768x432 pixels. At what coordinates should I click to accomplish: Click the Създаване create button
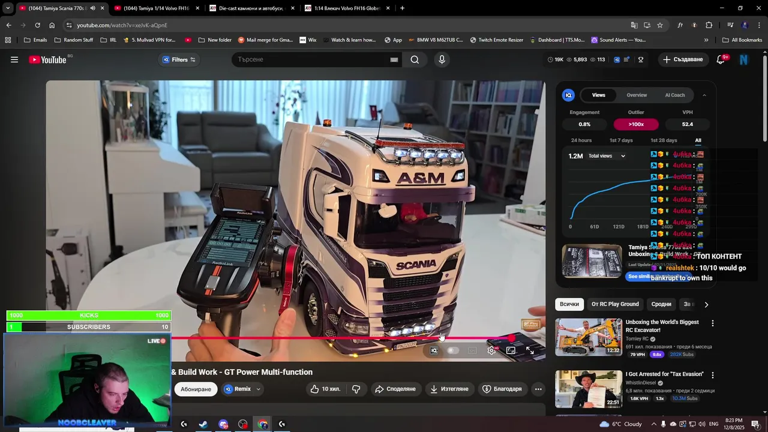(683, 59)
